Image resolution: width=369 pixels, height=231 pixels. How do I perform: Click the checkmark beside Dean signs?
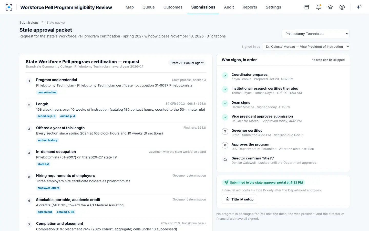225,103
